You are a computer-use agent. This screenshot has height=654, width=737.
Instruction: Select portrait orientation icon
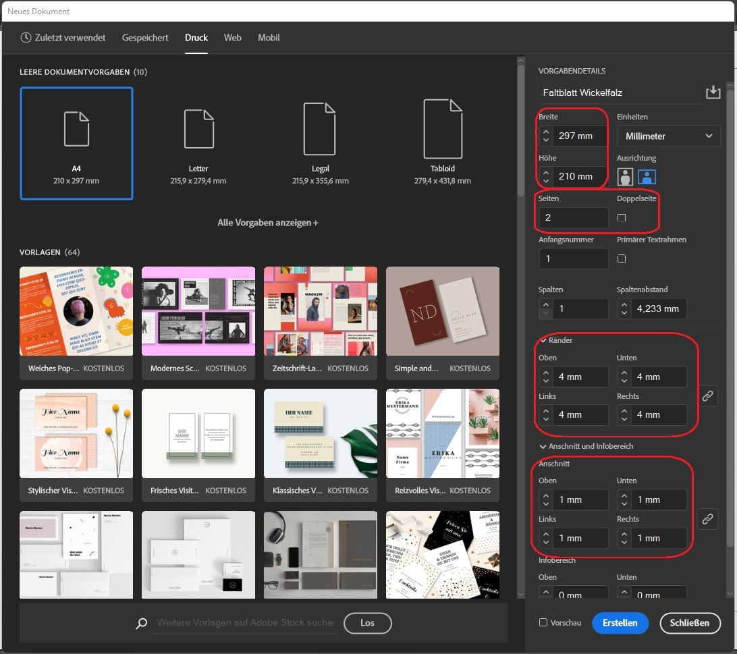[x=626, y=177]
